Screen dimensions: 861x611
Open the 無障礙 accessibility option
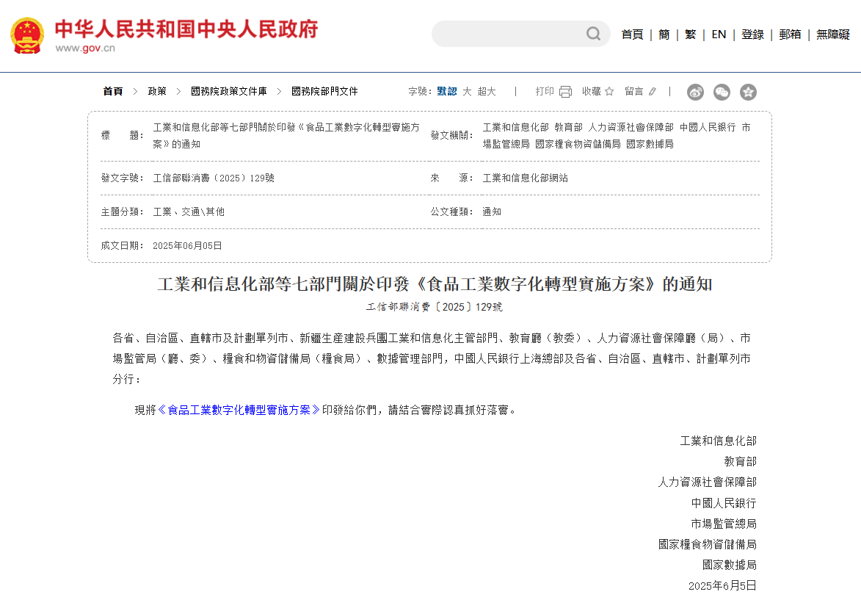click(832, 34)
